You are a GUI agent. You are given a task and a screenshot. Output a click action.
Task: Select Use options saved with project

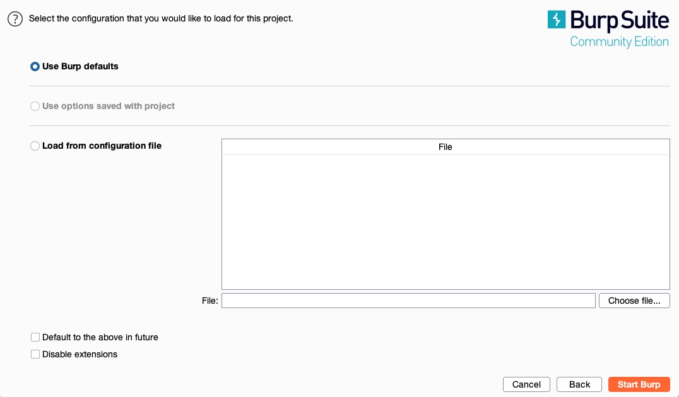coord(35,106)
